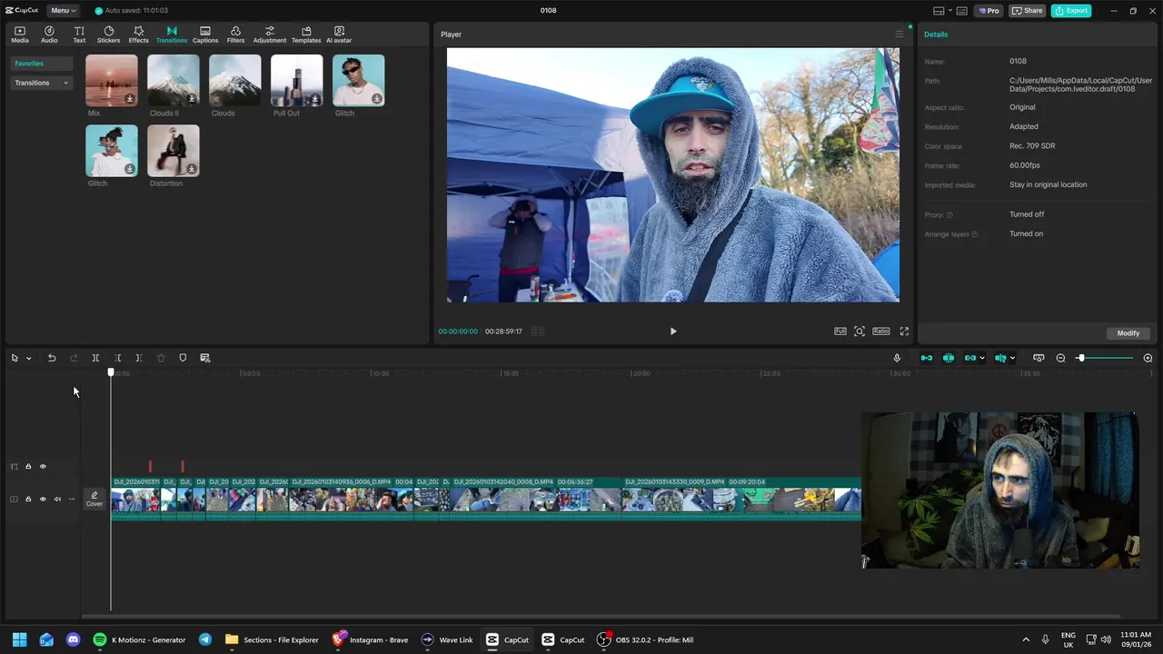Image resolution: width=1163 pixels, height=654 pixels.
Task: Toggle linkage on timeline
Action: tap(969, 358)
